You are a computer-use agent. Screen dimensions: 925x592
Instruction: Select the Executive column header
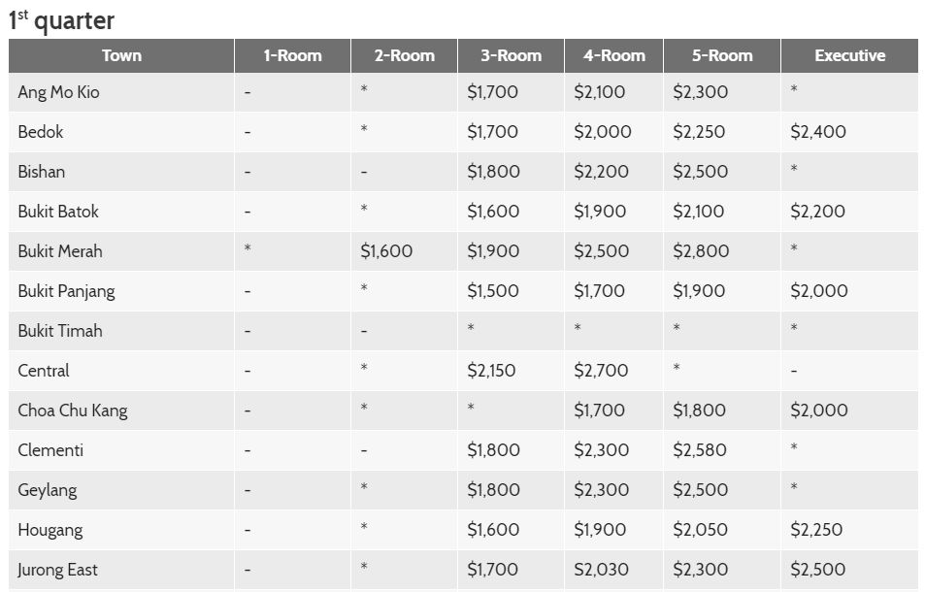(x=849, y=55)
